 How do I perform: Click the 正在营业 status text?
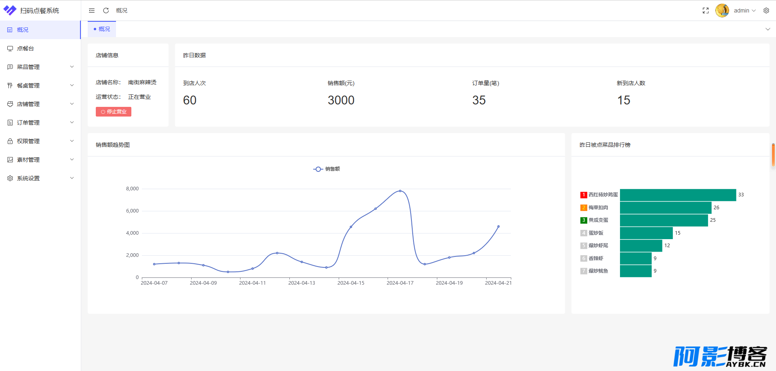pos(139,97)
